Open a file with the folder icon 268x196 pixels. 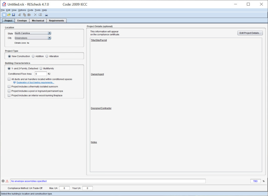pos(9,15)
